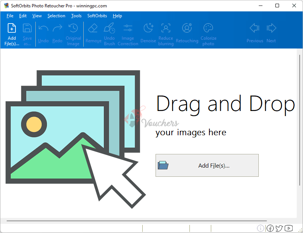This screenshot has height=233, width=303.
Task: Open the Retouching tool
Action: coord(187,29)
